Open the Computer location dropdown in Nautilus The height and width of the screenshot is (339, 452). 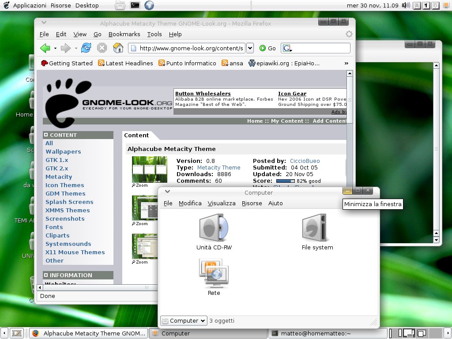(x=184, y=320)
